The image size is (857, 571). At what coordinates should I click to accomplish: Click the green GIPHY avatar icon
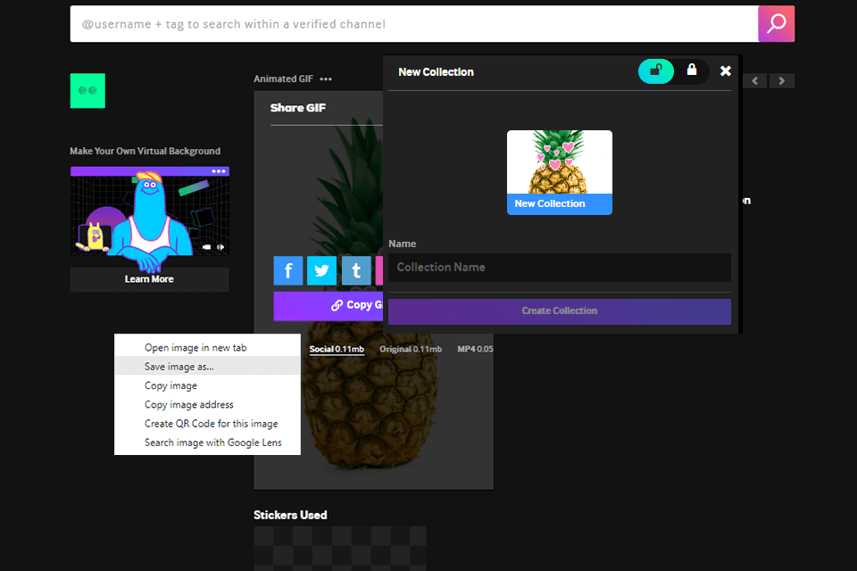87,91
